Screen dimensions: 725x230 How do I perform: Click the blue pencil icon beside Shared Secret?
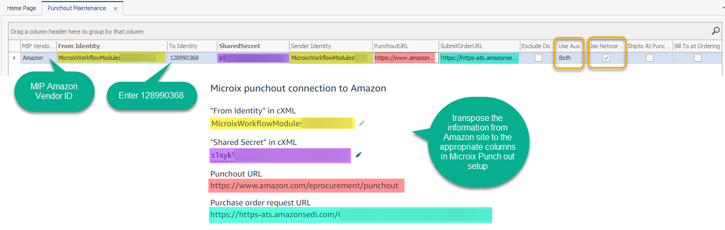point(358,155)
